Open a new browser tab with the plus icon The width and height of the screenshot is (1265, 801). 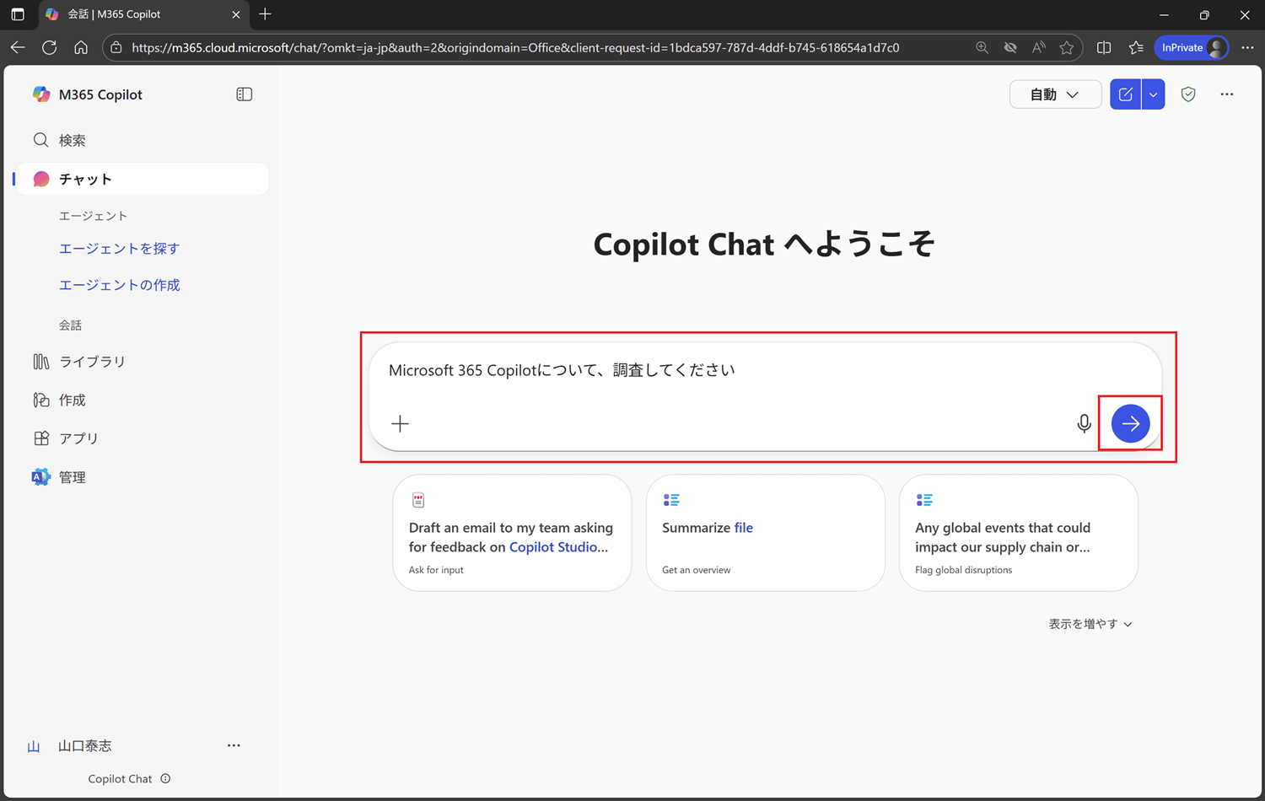tap(265, 14)
